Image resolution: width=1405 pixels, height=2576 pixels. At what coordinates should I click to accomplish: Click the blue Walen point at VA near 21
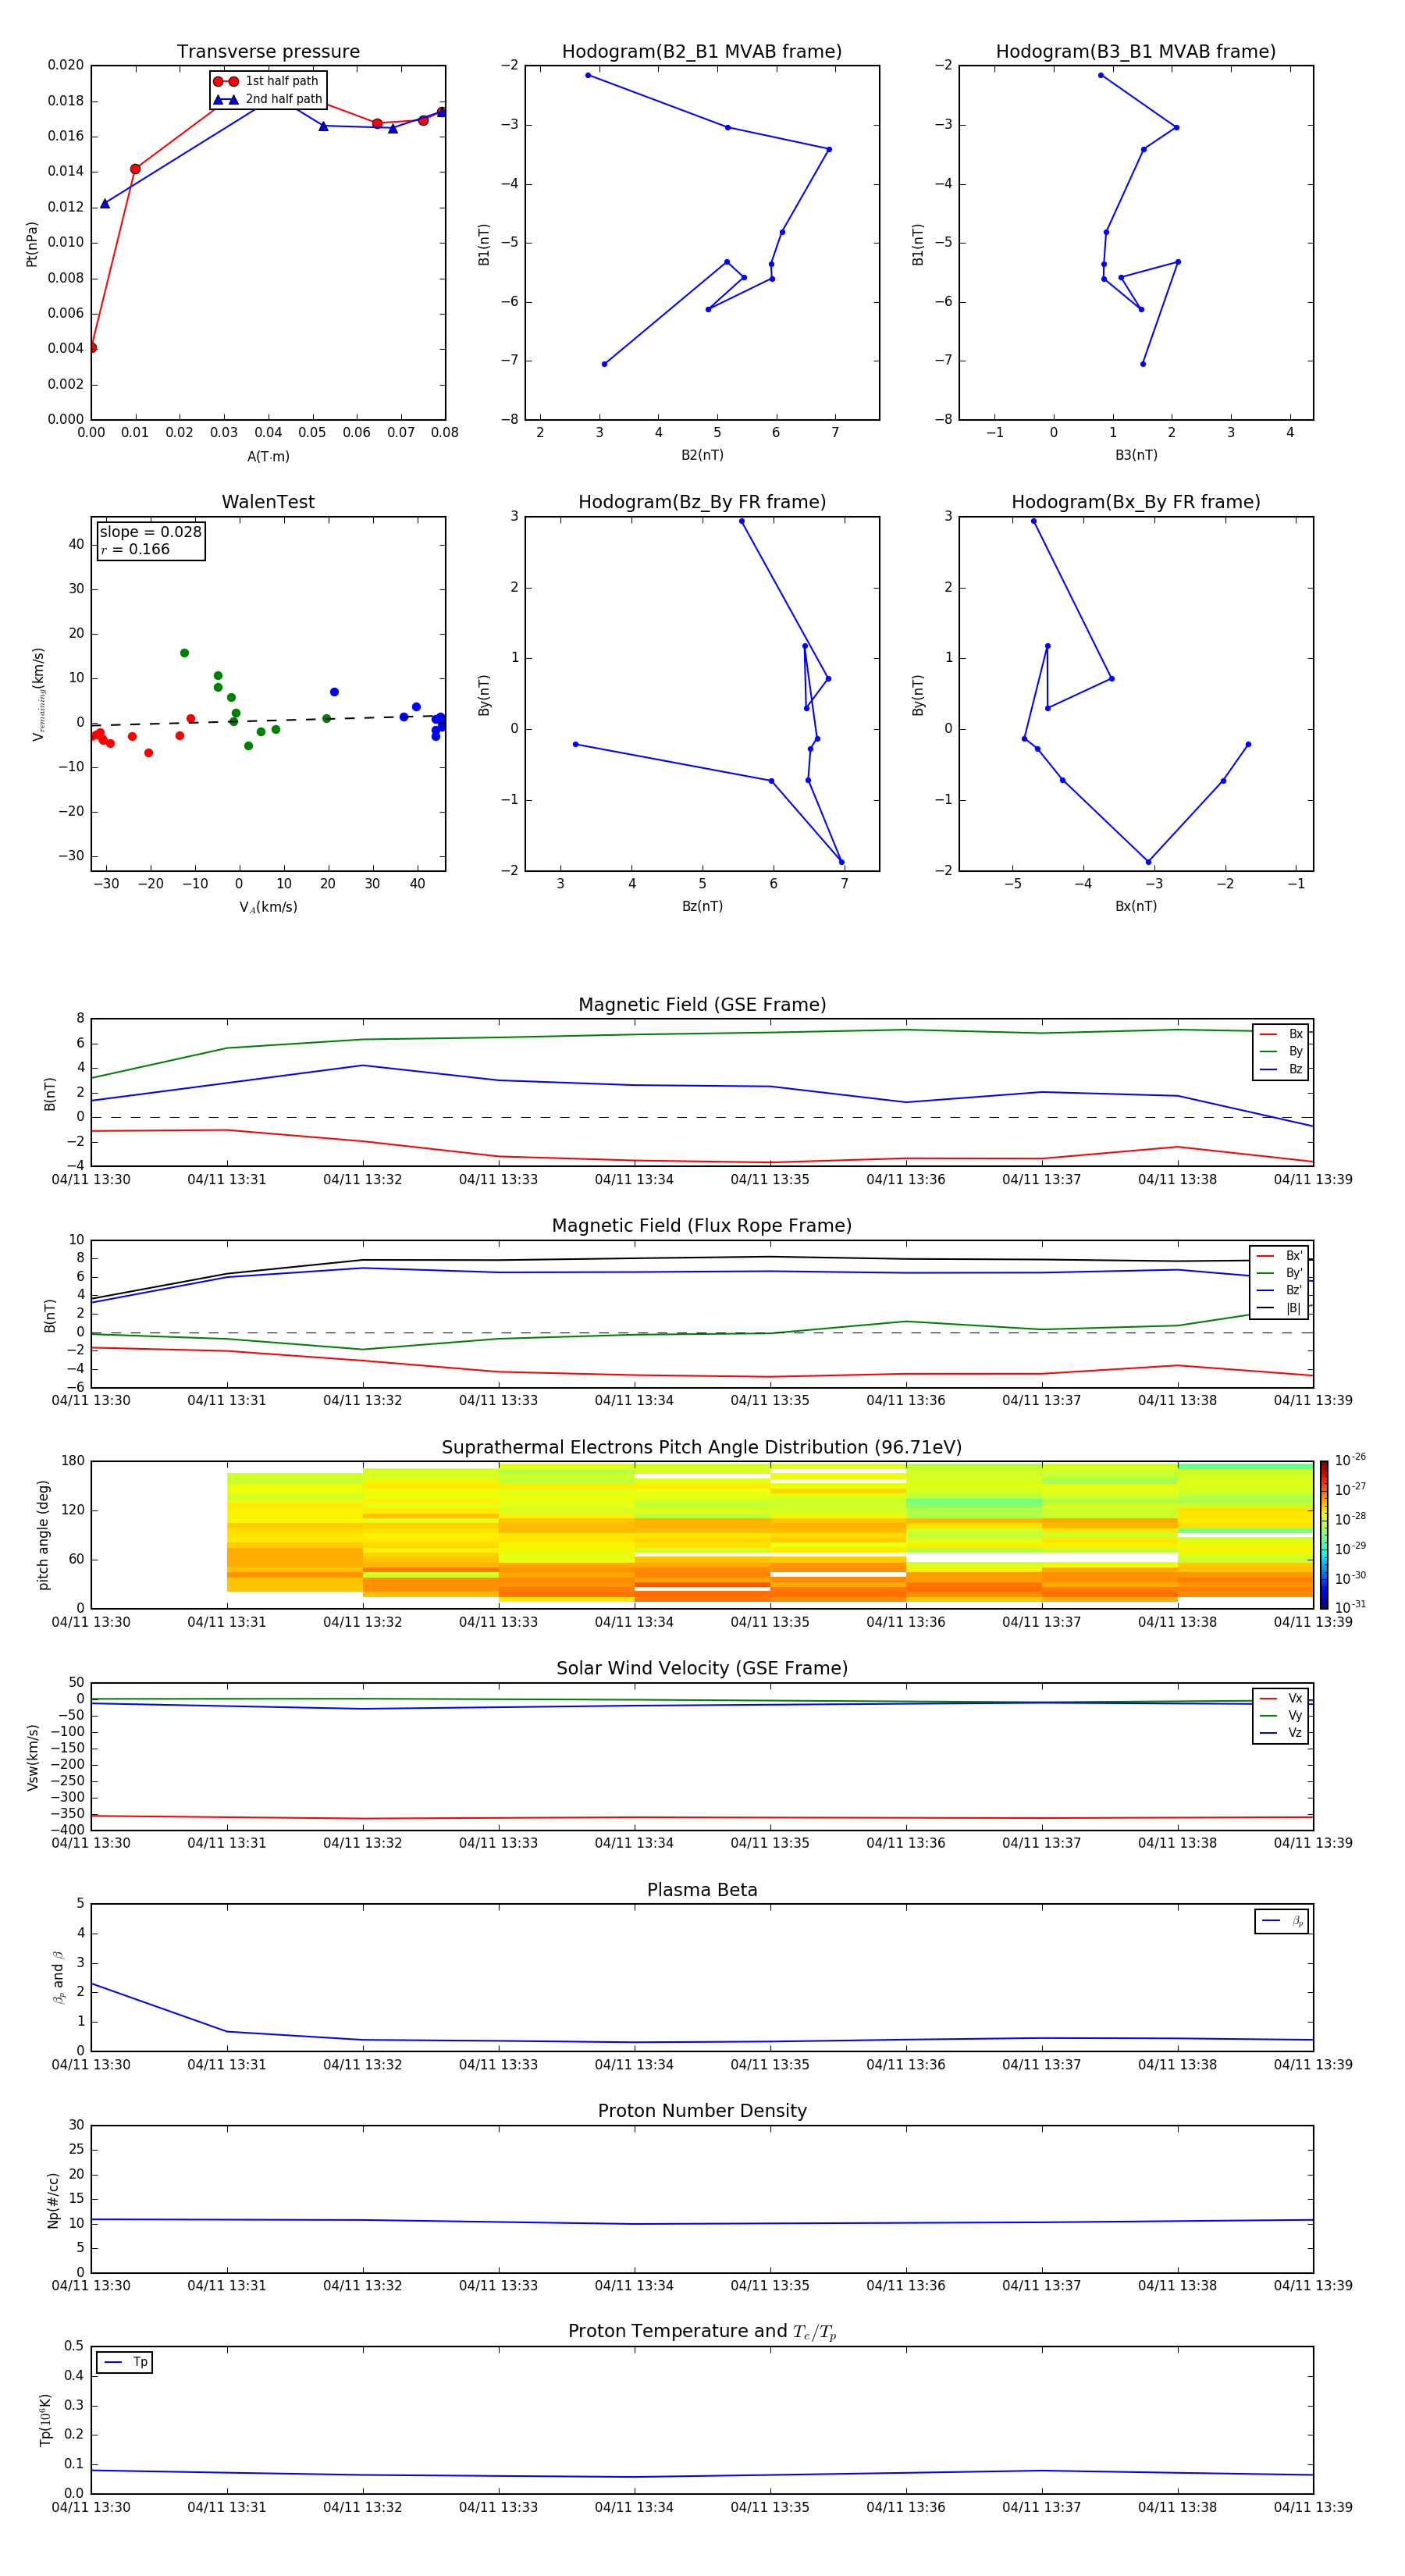coord(334,692)
